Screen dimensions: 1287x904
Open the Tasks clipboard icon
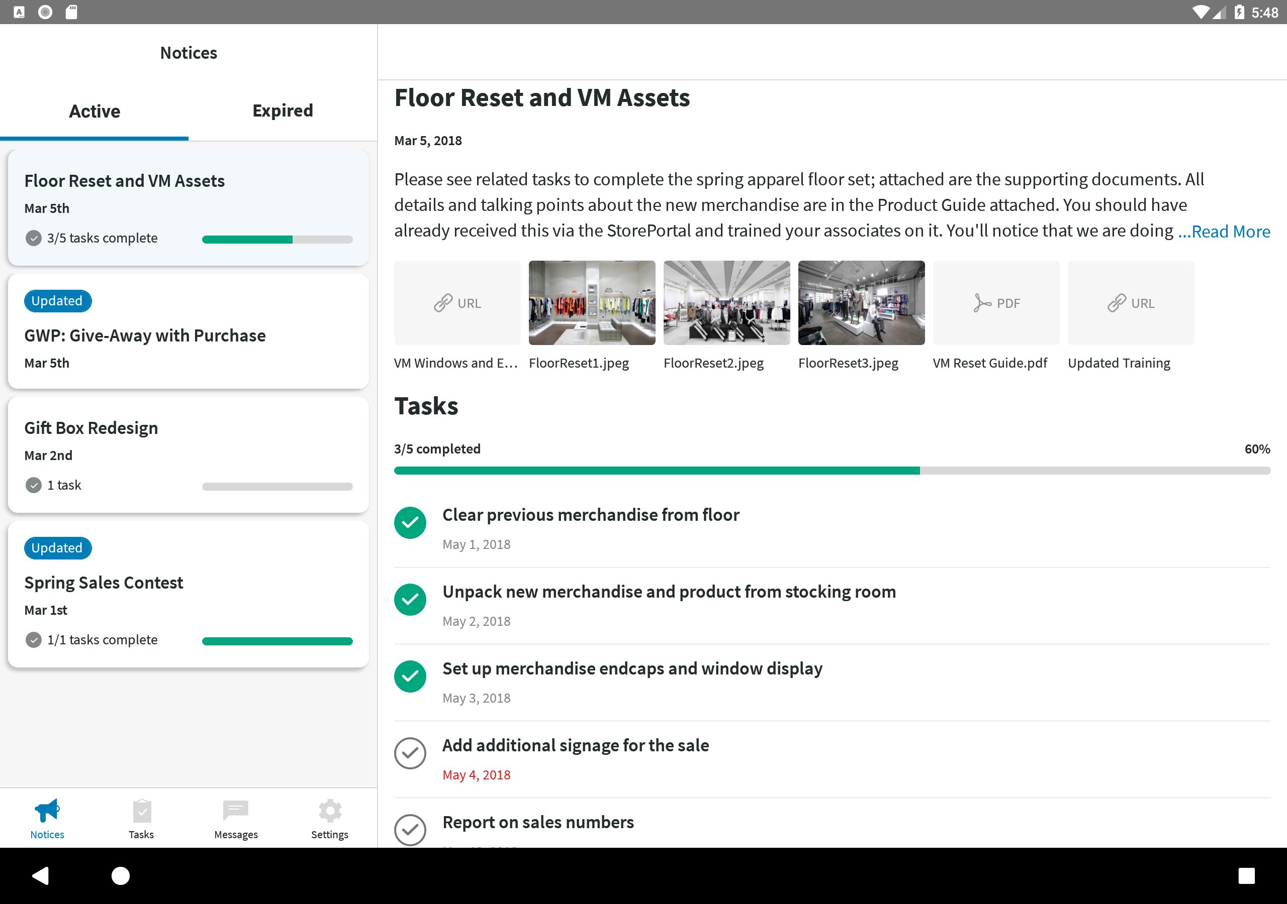[x=141, y=811]
